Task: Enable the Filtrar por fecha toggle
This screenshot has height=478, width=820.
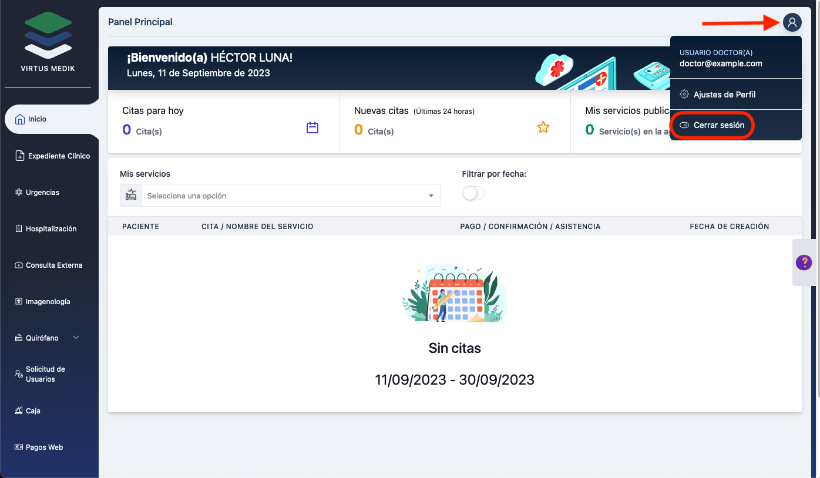Action: [x=473, y=193]
